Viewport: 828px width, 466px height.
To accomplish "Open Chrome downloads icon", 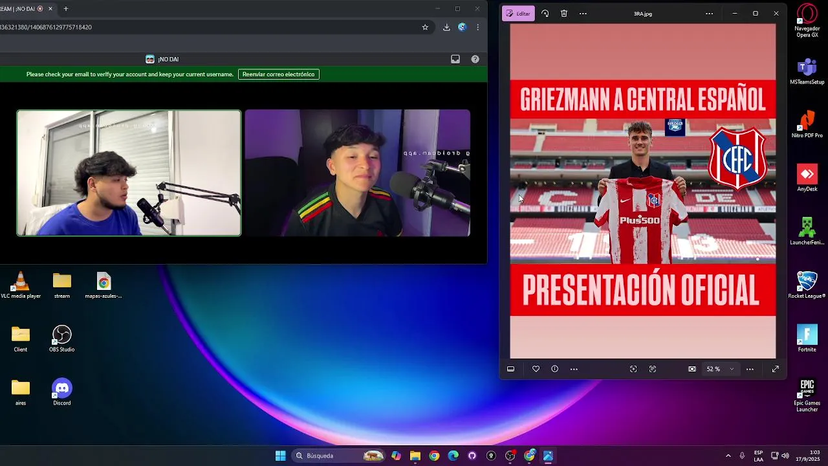I will point(446,27).
